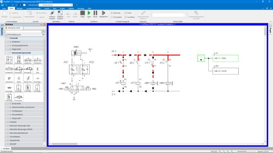The image size is (273, 153).
Task: Close the Bibliothek panel
Action: (x=44, y=25)
